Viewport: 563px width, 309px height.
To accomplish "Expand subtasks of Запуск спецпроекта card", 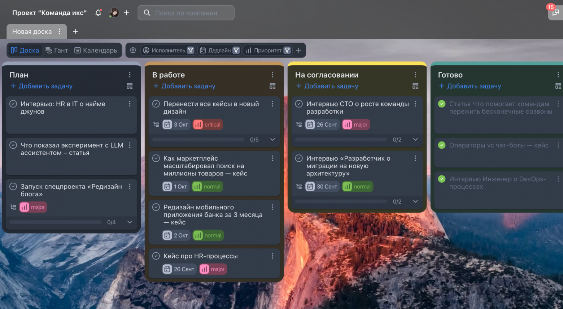I will click(x=130, y=222).
